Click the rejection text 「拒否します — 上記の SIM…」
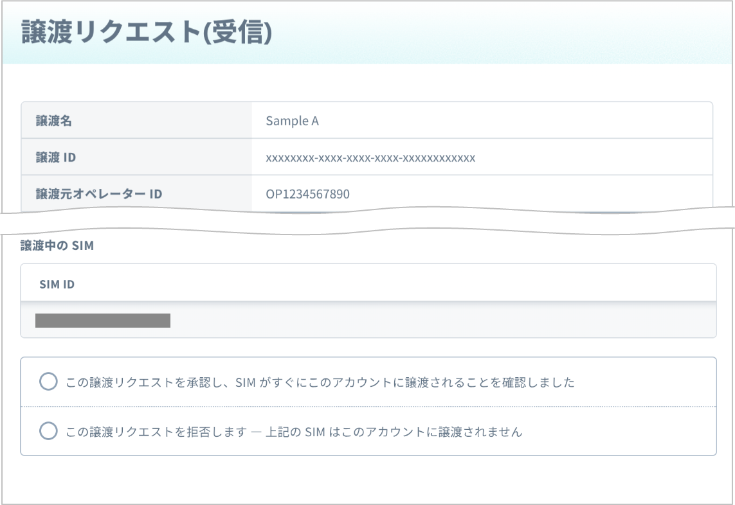The image size is (735, 505). [294, 432]
